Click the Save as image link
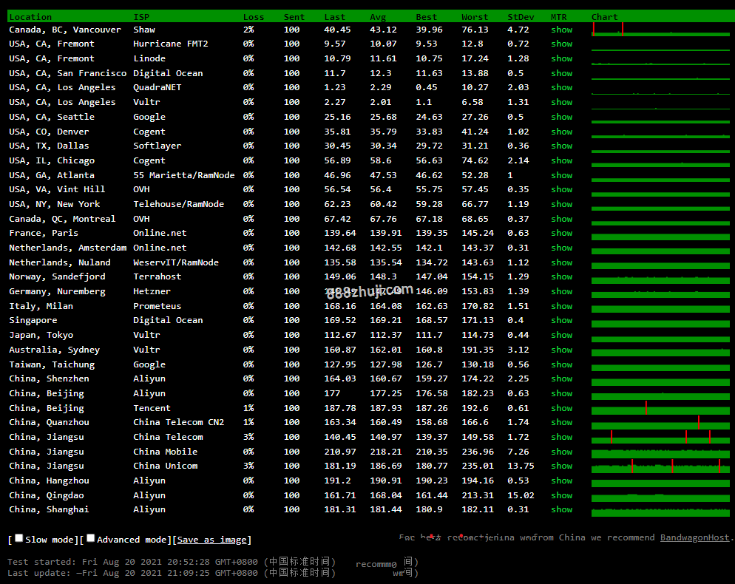The image size is (735, 584). click(x=212, y=540)
